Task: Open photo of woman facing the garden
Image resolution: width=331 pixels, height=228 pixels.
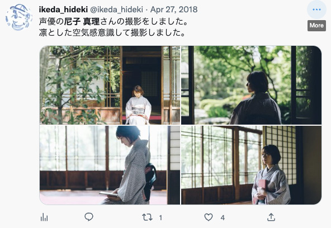Action: [x=251, y=85]
